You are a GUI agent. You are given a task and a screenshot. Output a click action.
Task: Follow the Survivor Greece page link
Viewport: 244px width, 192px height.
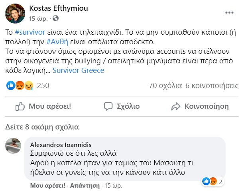[x=79, y=71]
